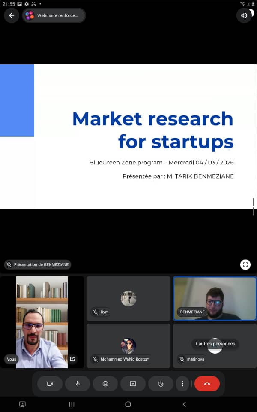The image size is (257, 412).
Task: Open the Webinaire meeting title details
Action: (54, 15)
